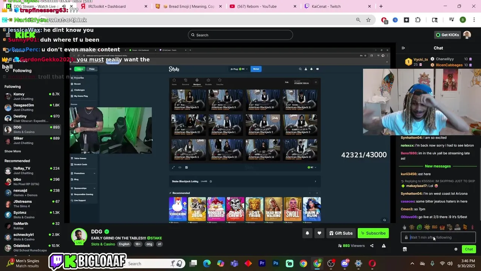Open the browser extensions puzzle icon
This screenshot has width=481, height=271.
click(x=418, y=20)
